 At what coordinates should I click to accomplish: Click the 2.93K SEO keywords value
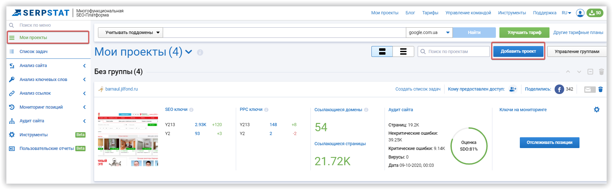tap(201, 125)
